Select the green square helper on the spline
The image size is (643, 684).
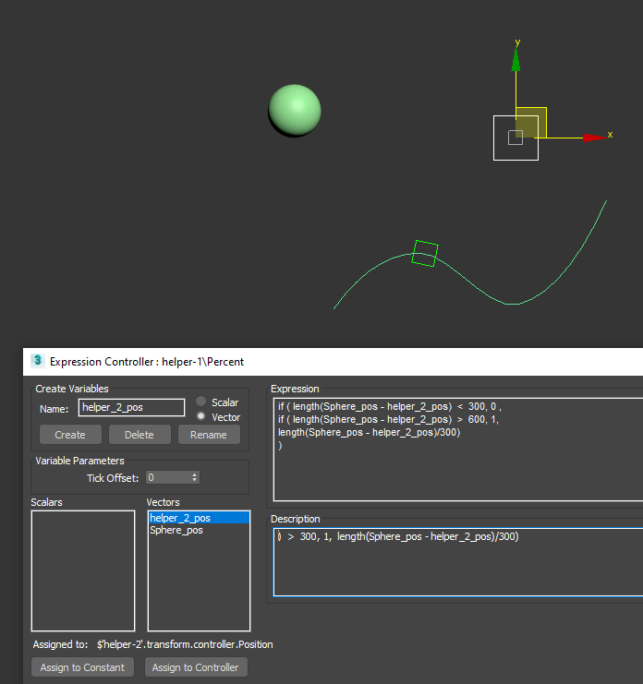[424, 253]
